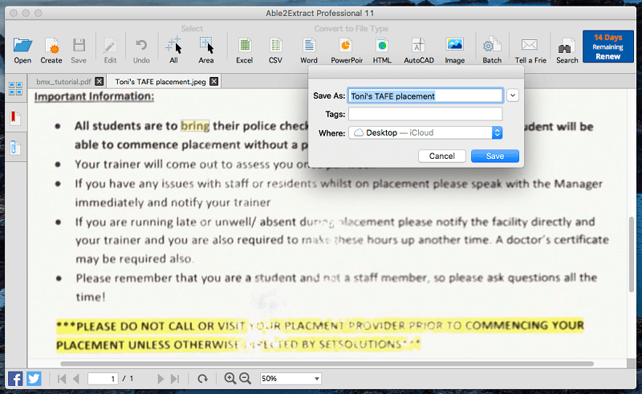The image size is (642, 394).
Task: Click the 'Important Information:' heading
Action: 94,96
